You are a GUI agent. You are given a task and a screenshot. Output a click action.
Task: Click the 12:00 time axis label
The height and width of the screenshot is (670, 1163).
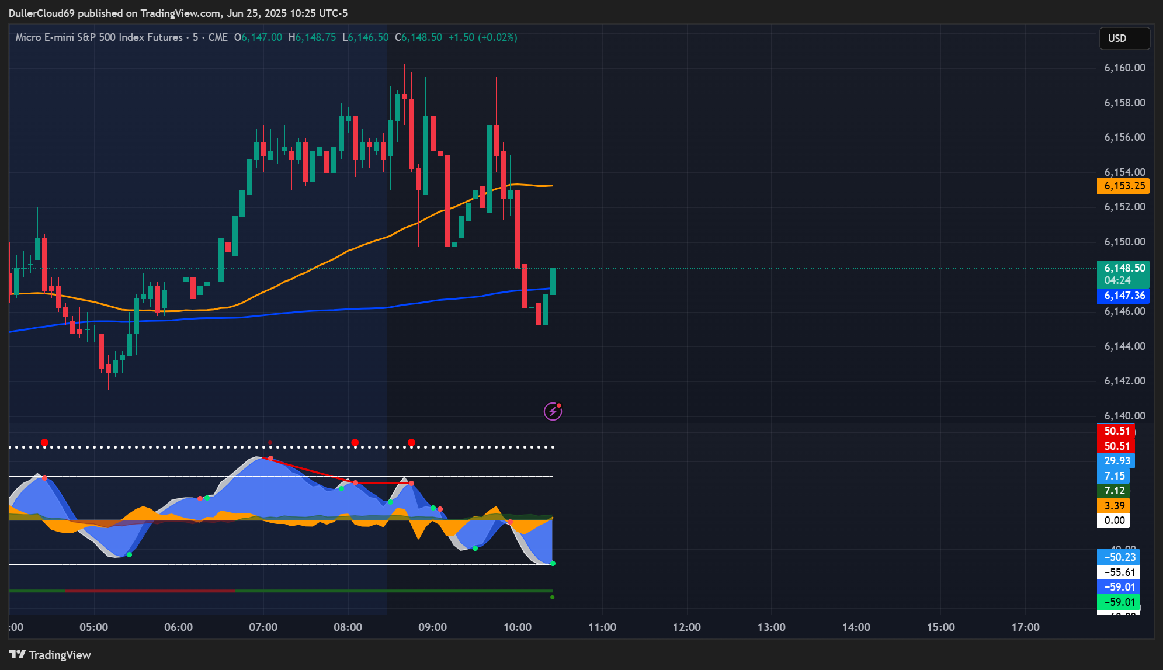(x=686, y=627)
